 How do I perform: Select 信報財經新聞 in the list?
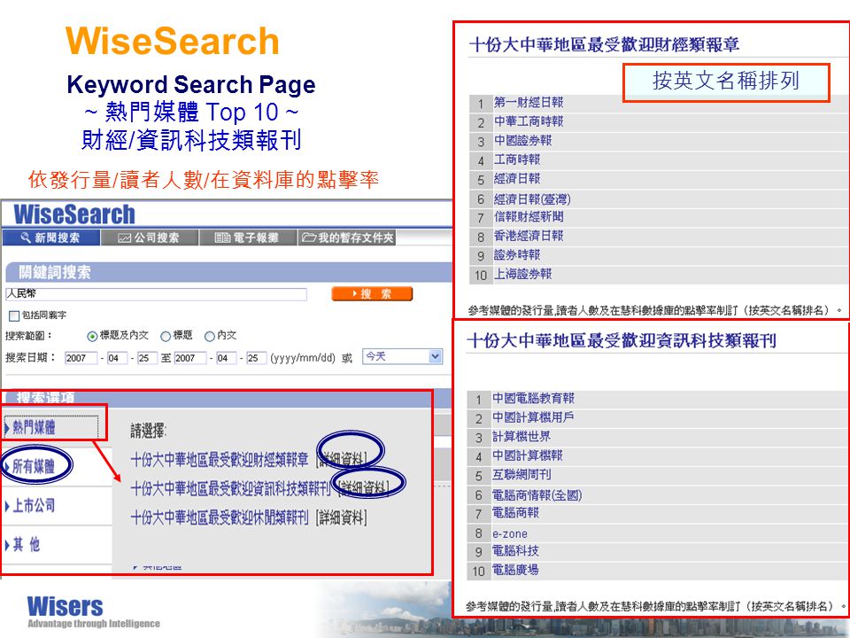tap(529, 217)
